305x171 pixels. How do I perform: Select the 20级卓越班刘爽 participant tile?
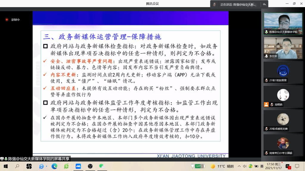[x=283, y=121]
